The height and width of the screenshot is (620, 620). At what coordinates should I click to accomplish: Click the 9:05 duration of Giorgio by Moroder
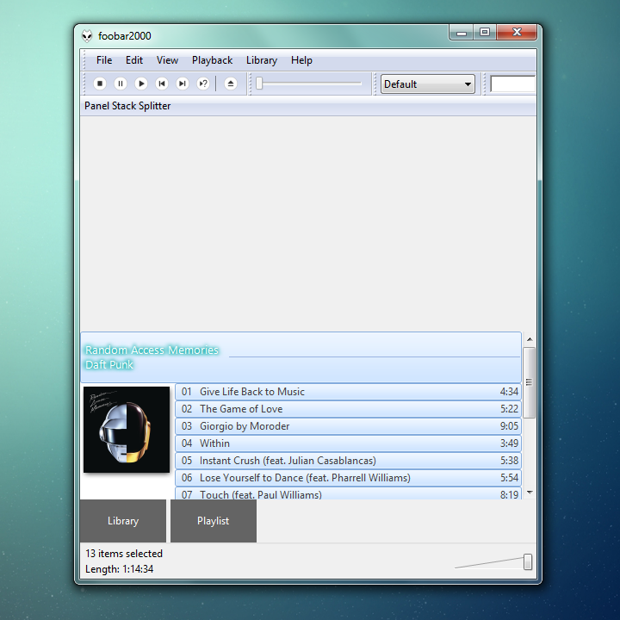click(x=509, y=426)
